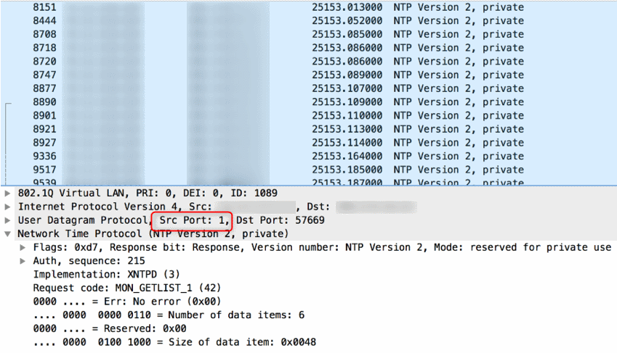Image resolution: width=617 pixels, height=353 pixels.
Task: Select the Implementation: XNTPD (3) line
Action: point(106,275)
